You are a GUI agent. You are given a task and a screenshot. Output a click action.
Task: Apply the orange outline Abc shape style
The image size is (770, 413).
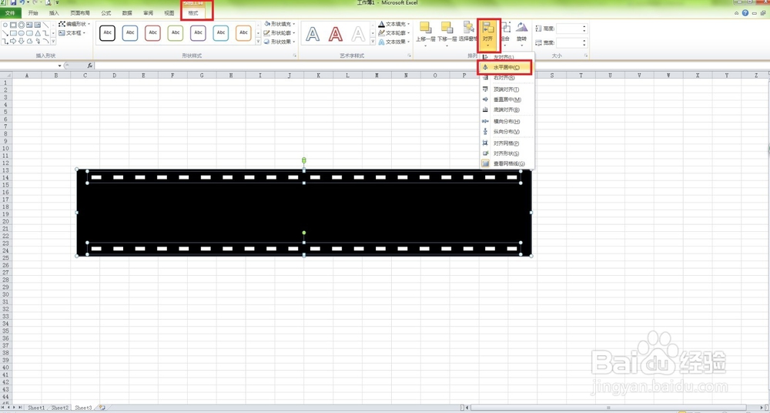coord(243,33)
